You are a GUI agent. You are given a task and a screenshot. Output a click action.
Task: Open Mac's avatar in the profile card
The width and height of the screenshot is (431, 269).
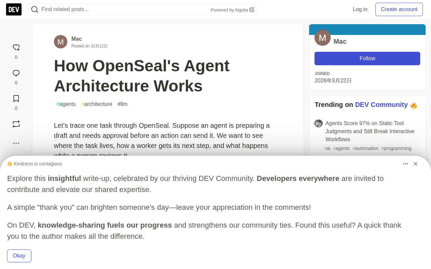click(323, 38)
